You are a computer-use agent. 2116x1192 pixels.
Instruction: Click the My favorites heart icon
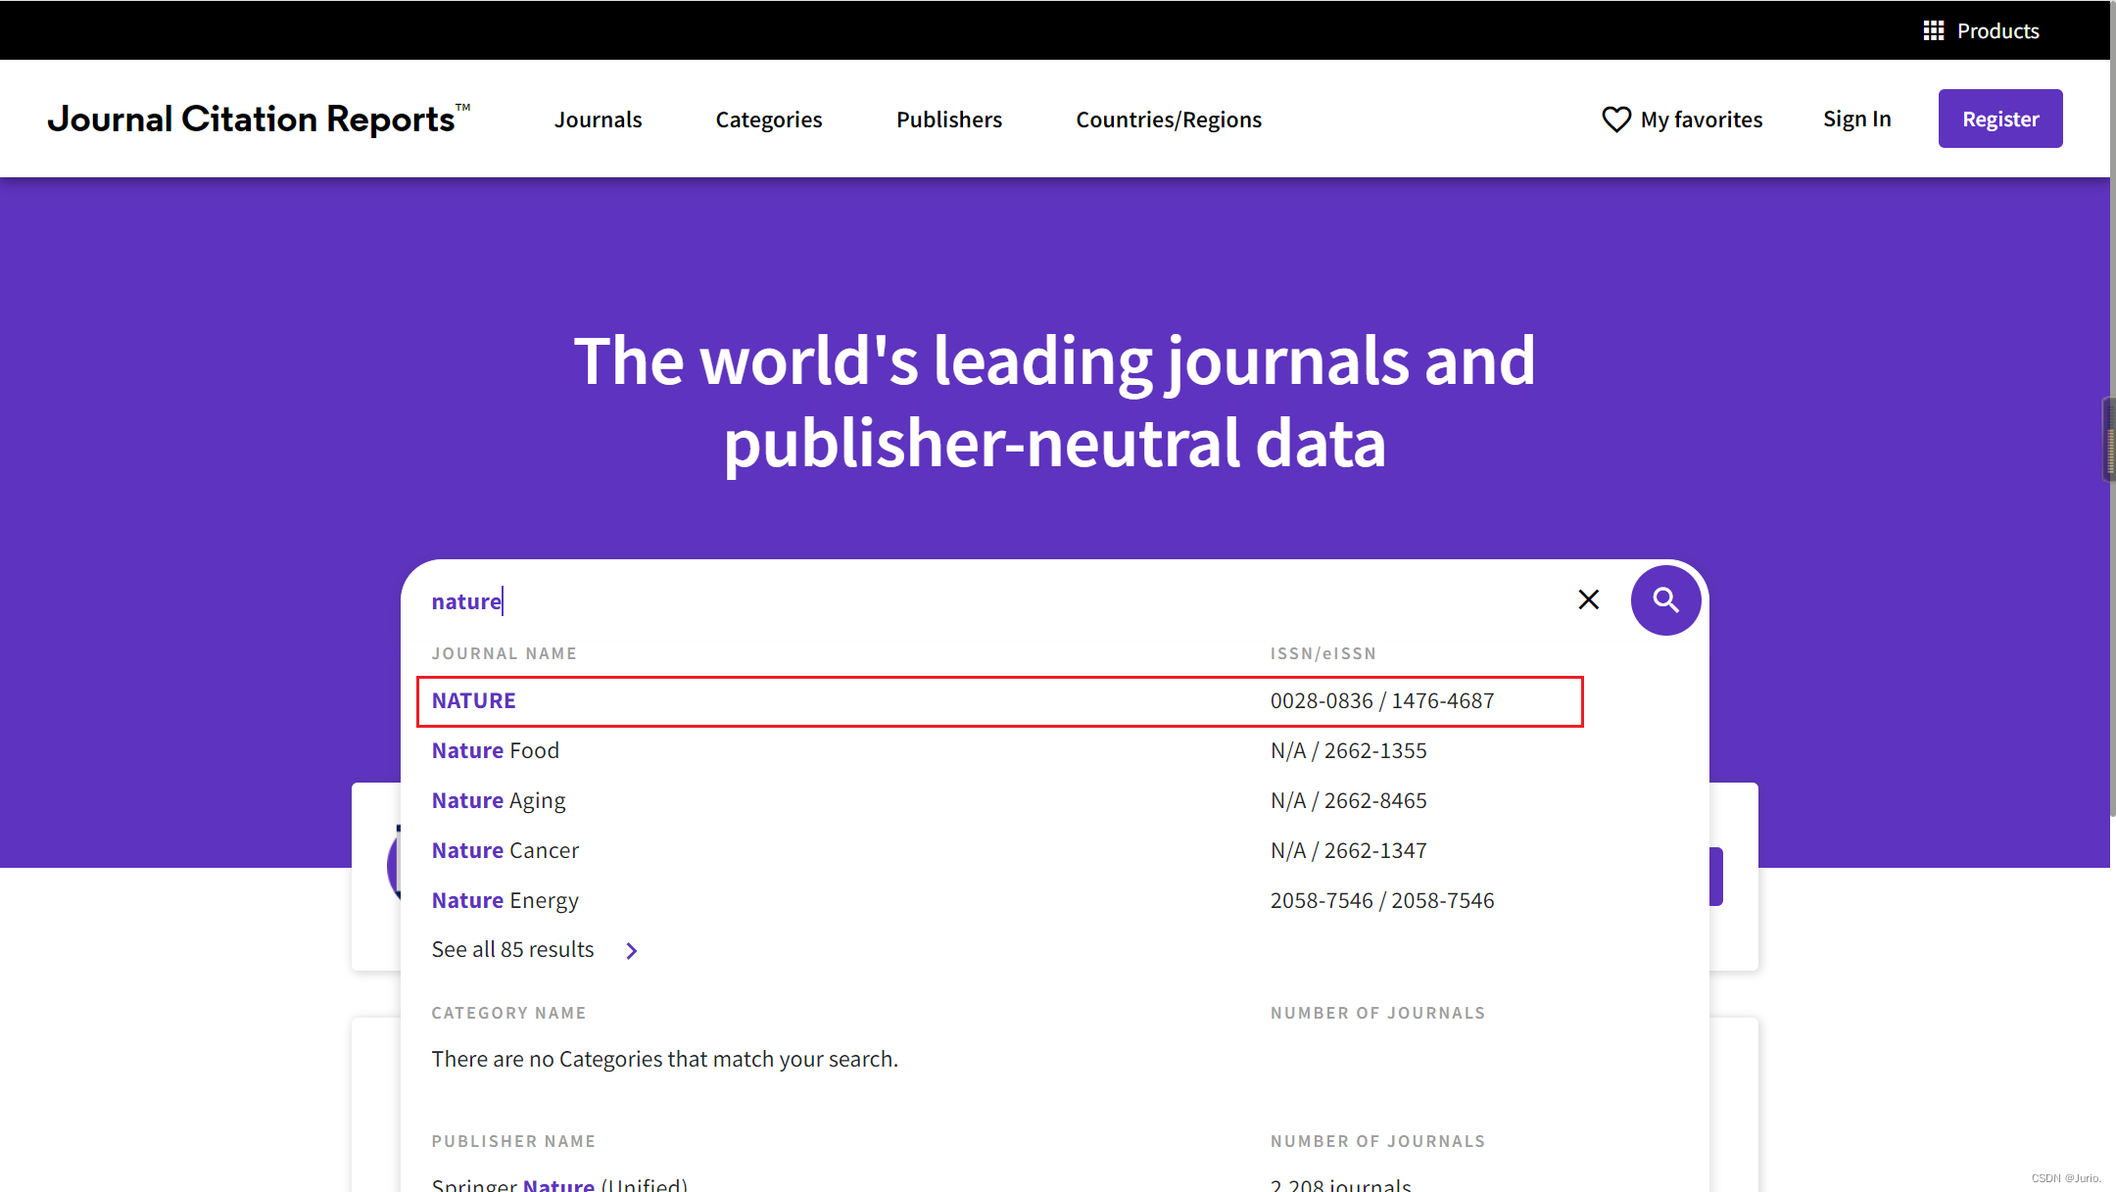point(1616,119)
